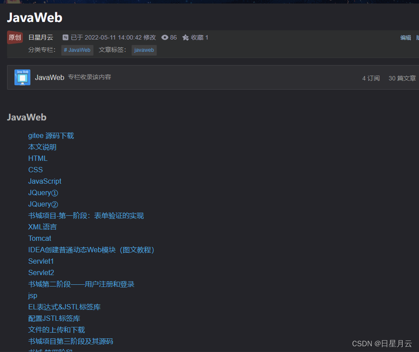Open the 本文说明 link

click(x=42, y=147)
